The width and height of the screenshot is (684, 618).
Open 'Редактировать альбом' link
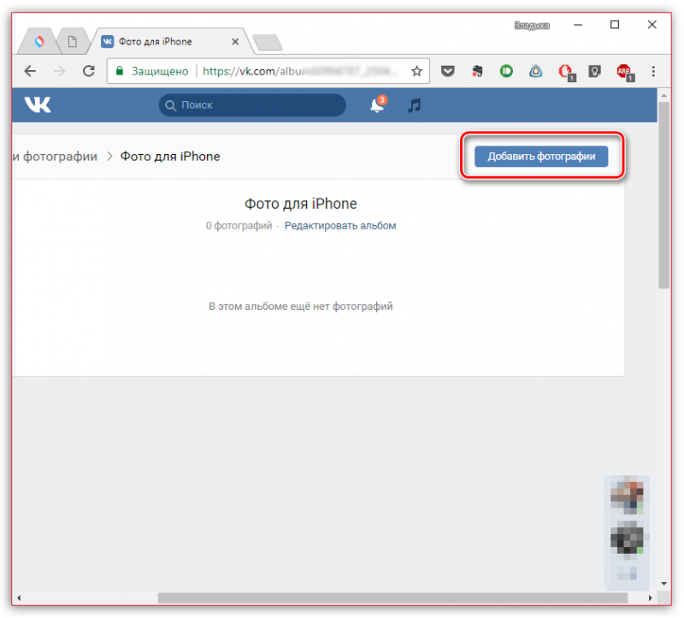[340, 225]
